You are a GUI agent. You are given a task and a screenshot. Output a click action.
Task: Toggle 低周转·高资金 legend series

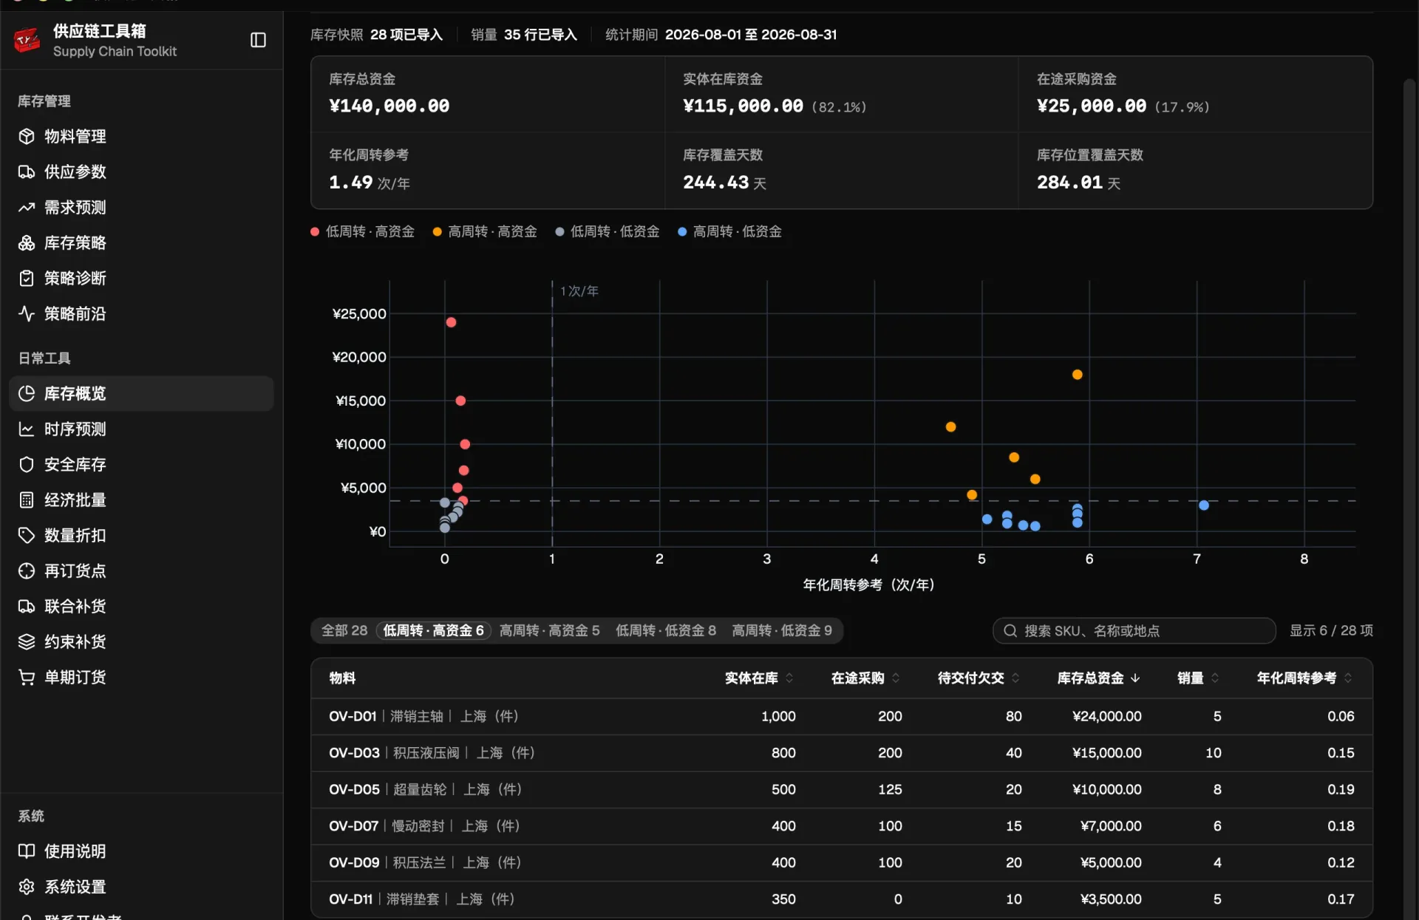click(362, 232)
